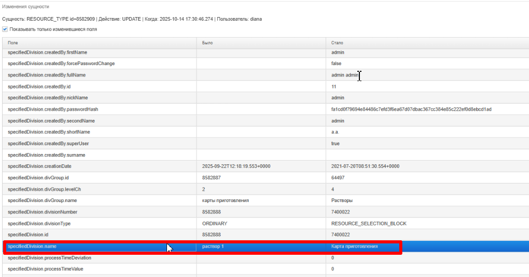This screenshot has height=277, width=529.
Task: Click old divGroup.id value 8582887
Action: click(x=211, y=178)
